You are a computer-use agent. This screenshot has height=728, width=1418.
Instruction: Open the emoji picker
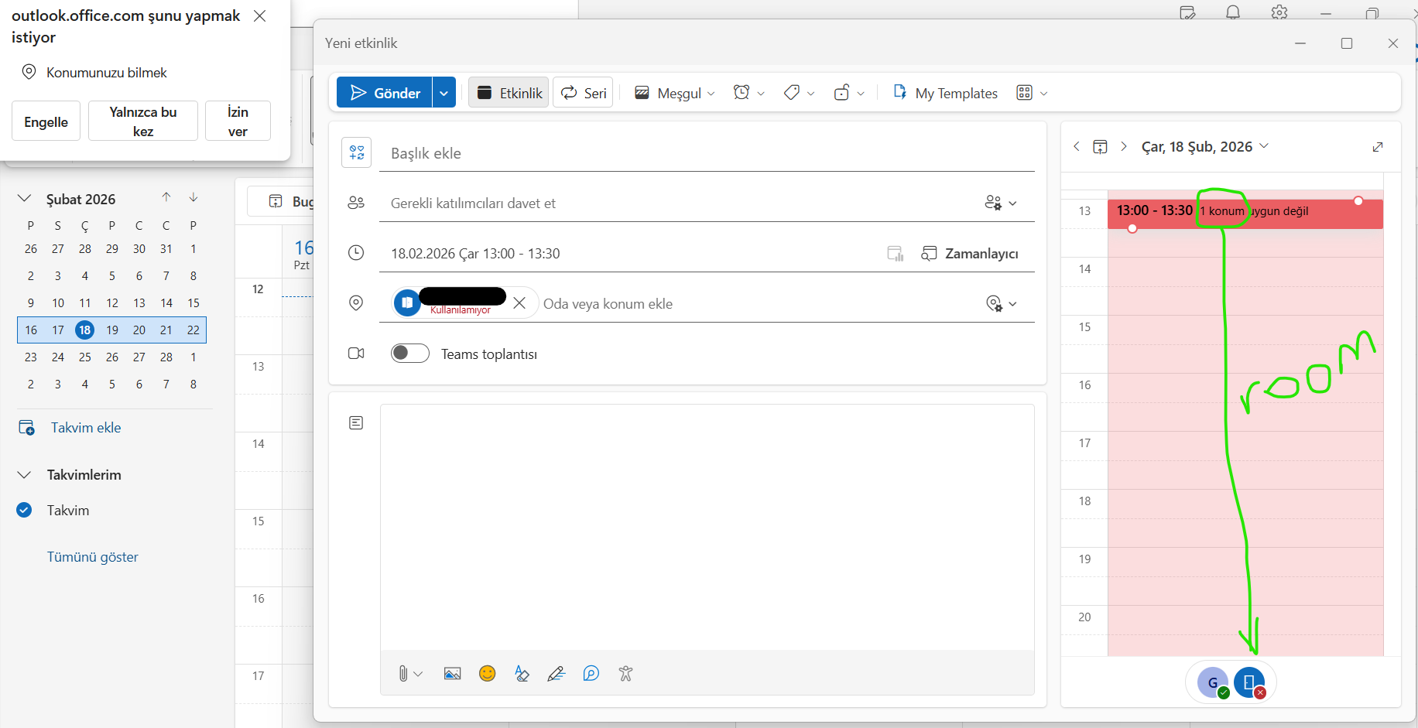click(488, 674)
